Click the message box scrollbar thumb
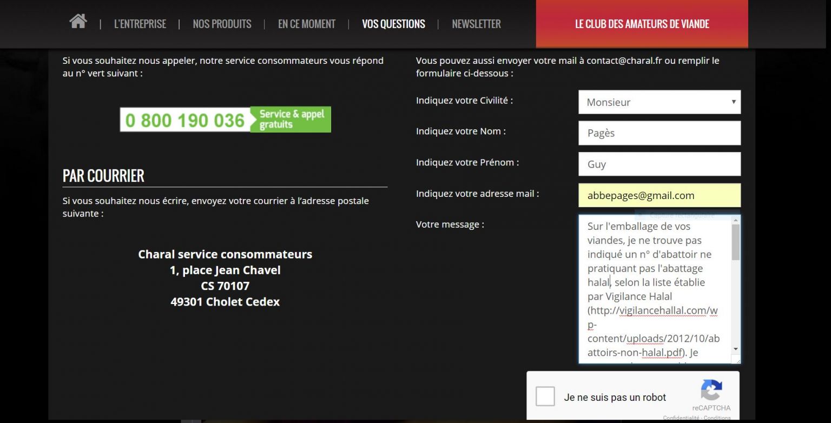 click(x=736, y=242)
